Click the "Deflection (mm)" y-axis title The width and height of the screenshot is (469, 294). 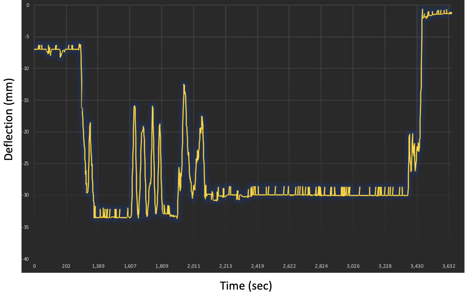[x=8, y=119]
